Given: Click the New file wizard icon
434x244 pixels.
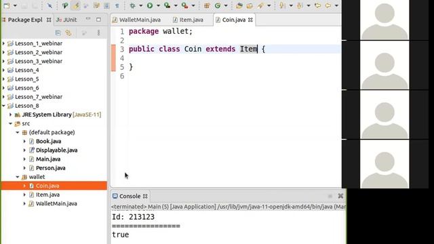Looking at the screenshot, I should (7, 5).
